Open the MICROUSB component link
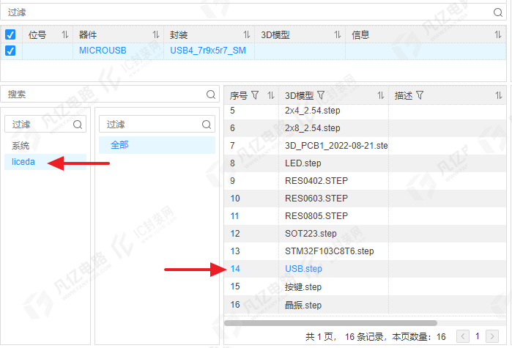Viewport: 512px width, 348px height. [103, 51]
